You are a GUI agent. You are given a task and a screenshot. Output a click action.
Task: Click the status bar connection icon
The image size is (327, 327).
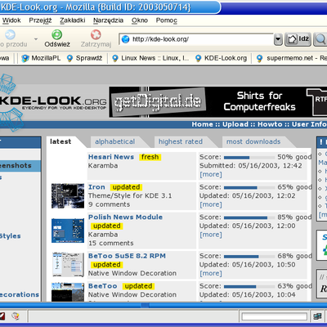point(317,316)
